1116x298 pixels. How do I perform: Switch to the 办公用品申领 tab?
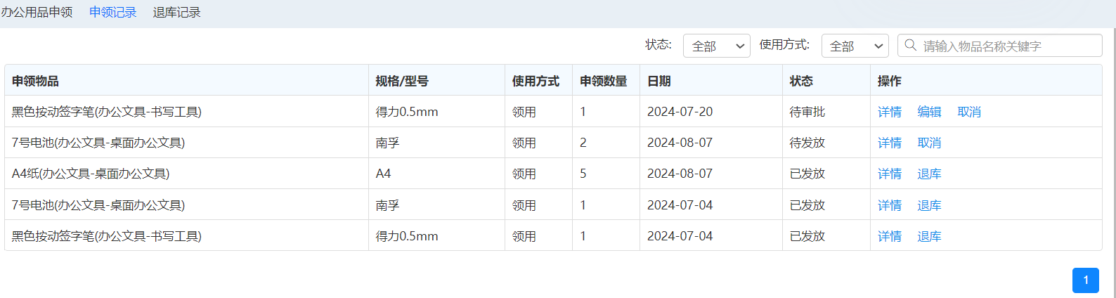coord(37,13)
